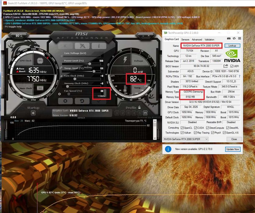Click thermometer icon in temperature gauge

(x=125, y=89)
